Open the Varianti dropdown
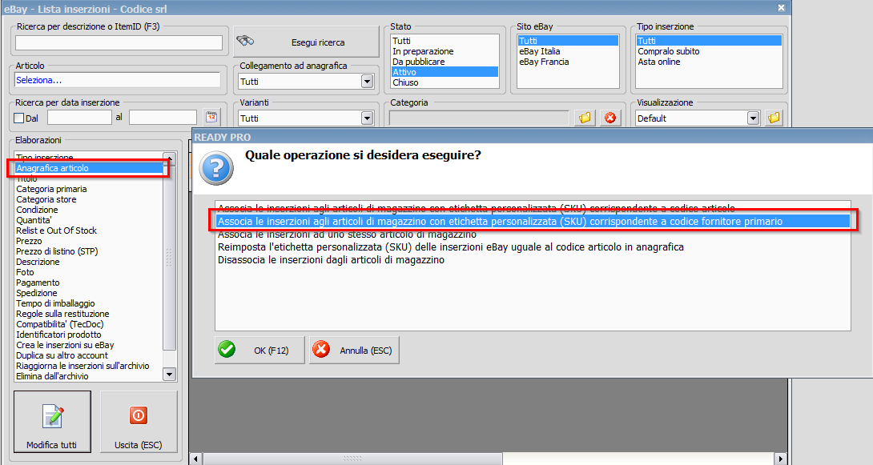The image size is (873, 465). (x=367, y=118)
